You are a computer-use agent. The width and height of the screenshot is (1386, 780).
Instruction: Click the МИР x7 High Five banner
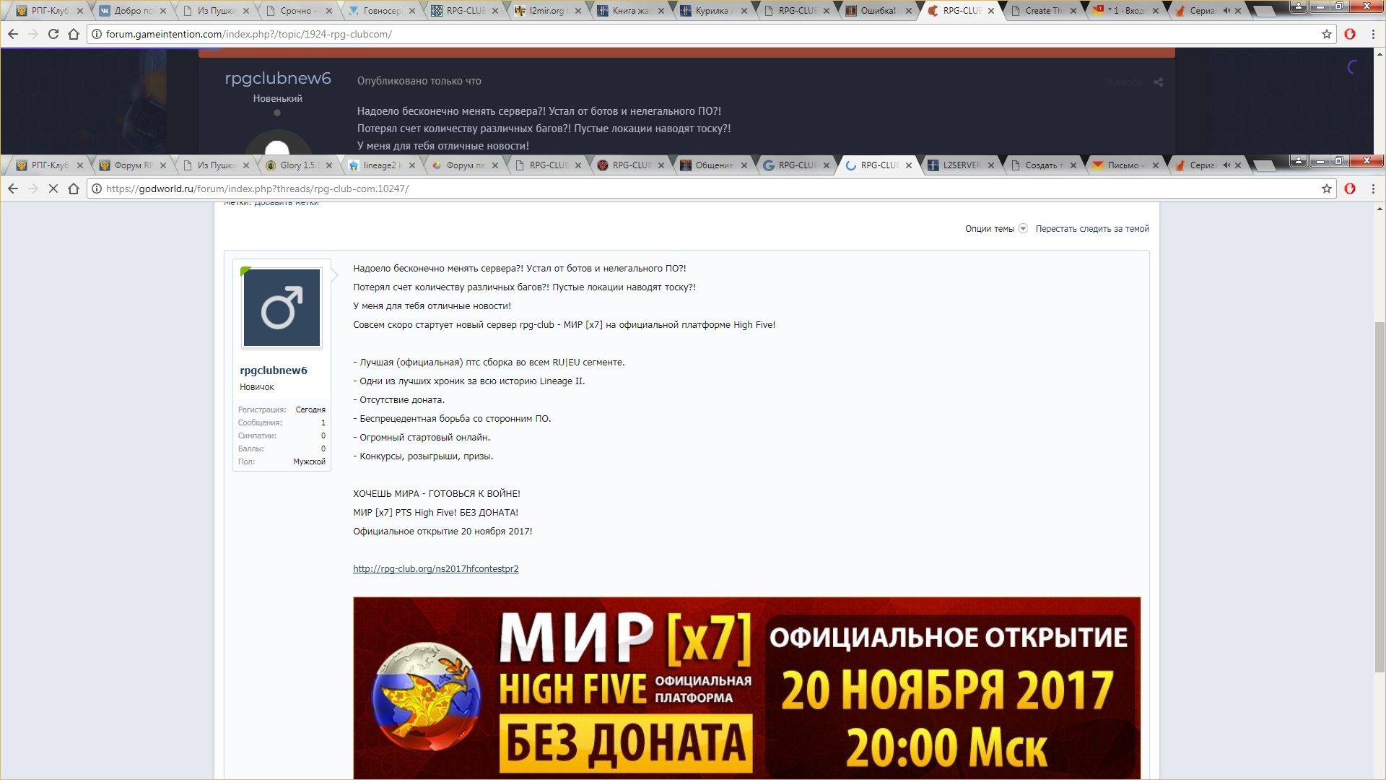pos(746,688)
